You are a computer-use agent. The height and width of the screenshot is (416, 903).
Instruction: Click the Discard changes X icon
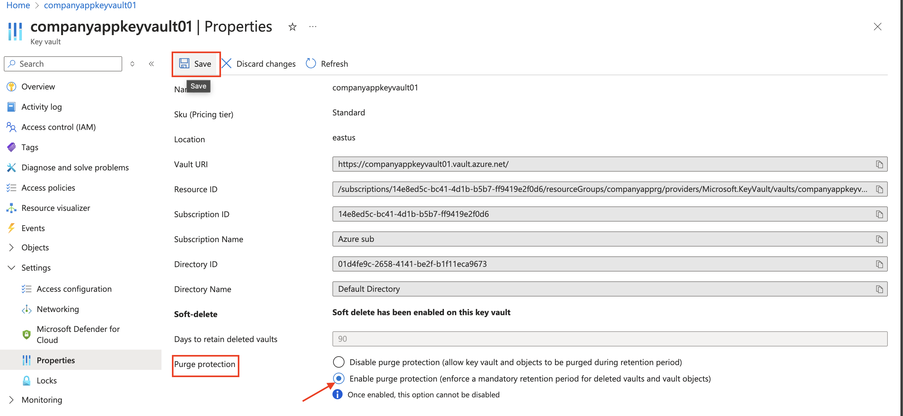(226, 63)
